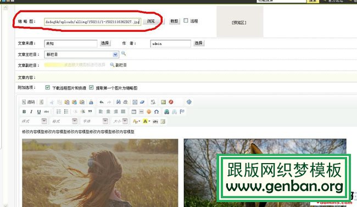
Task: Click the 裁剪 crop button
Action: click(174, 21)
